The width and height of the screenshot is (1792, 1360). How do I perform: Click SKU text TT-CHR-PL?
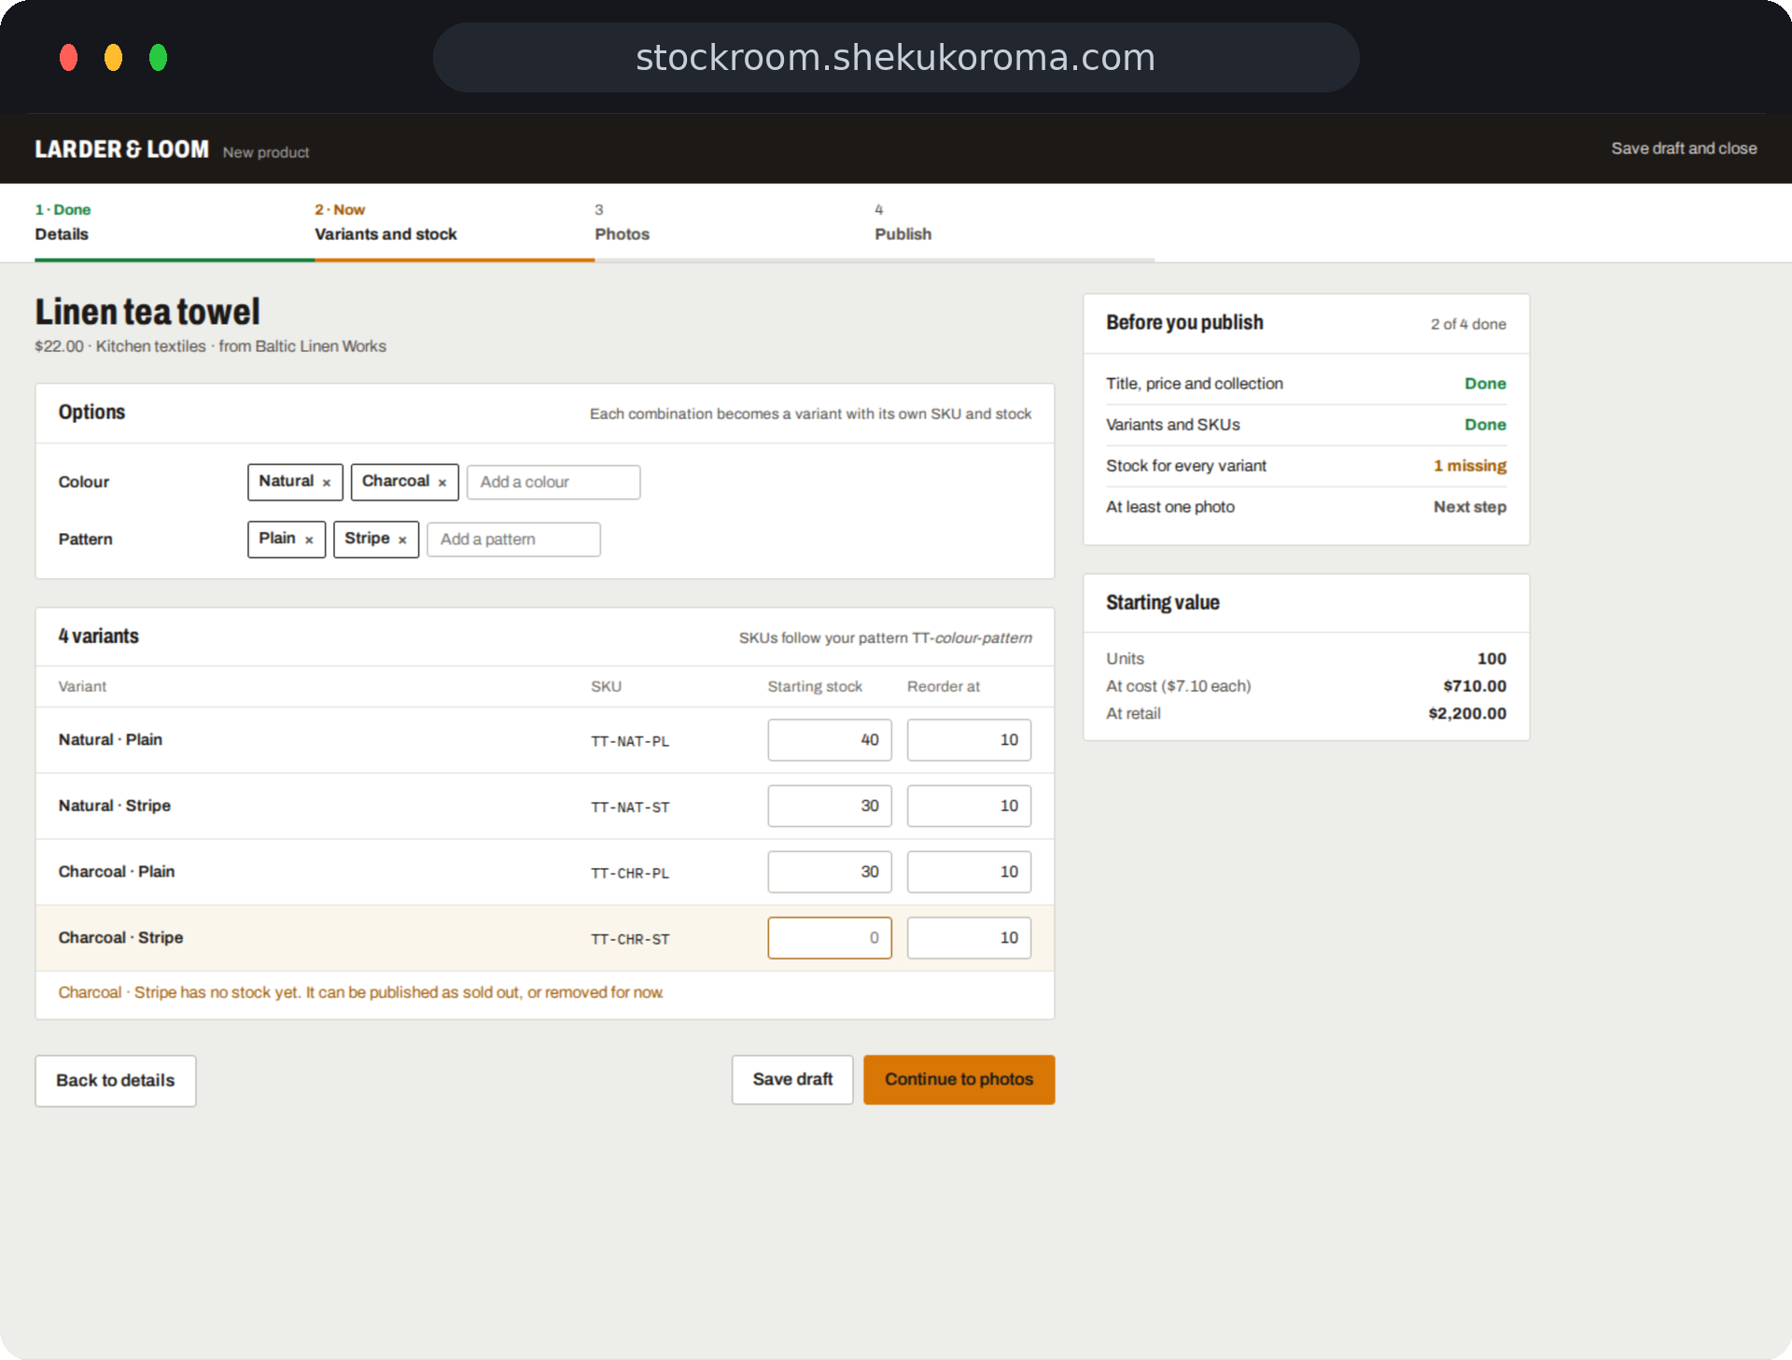point(630,874)
